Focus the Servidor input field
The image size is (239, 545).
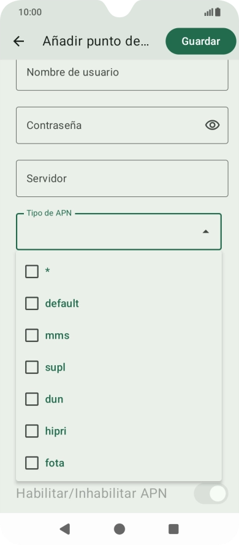coord(122,179)
